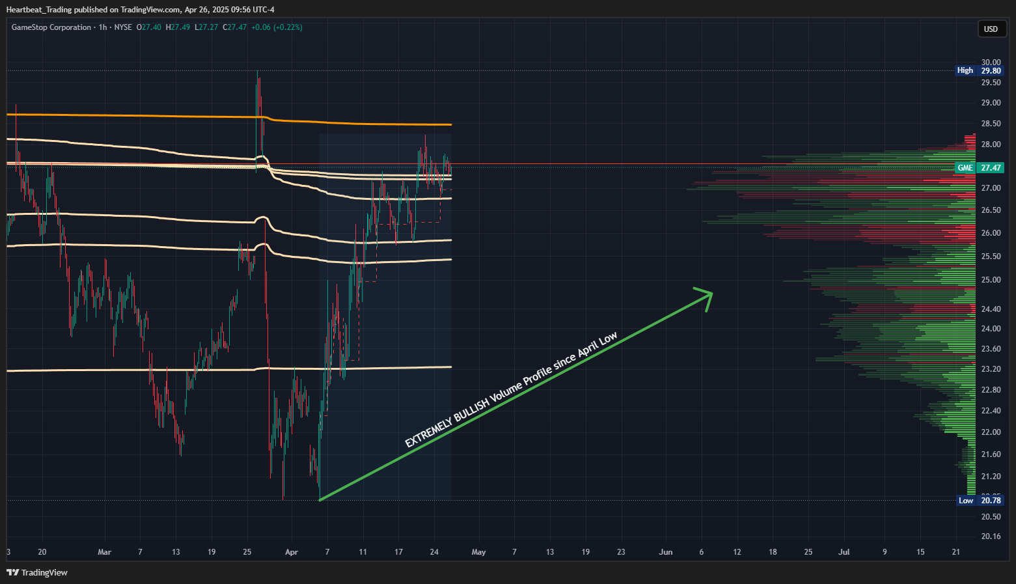Click the 24 date label on the time axis
This screenshot has width=1016, height=584.
(434, 552)
